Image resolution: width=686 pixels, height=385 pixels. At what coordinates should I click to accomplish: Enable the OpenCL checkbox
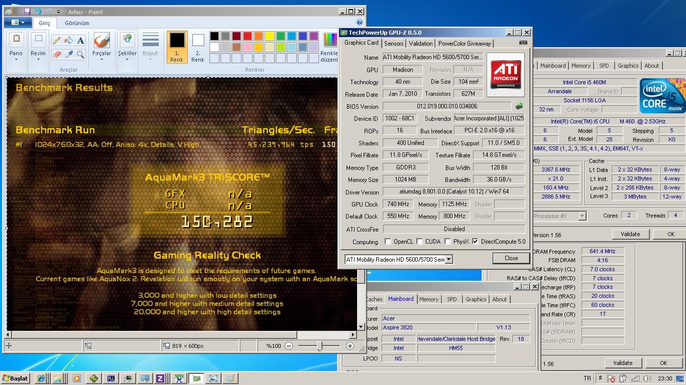click(388, 242)
